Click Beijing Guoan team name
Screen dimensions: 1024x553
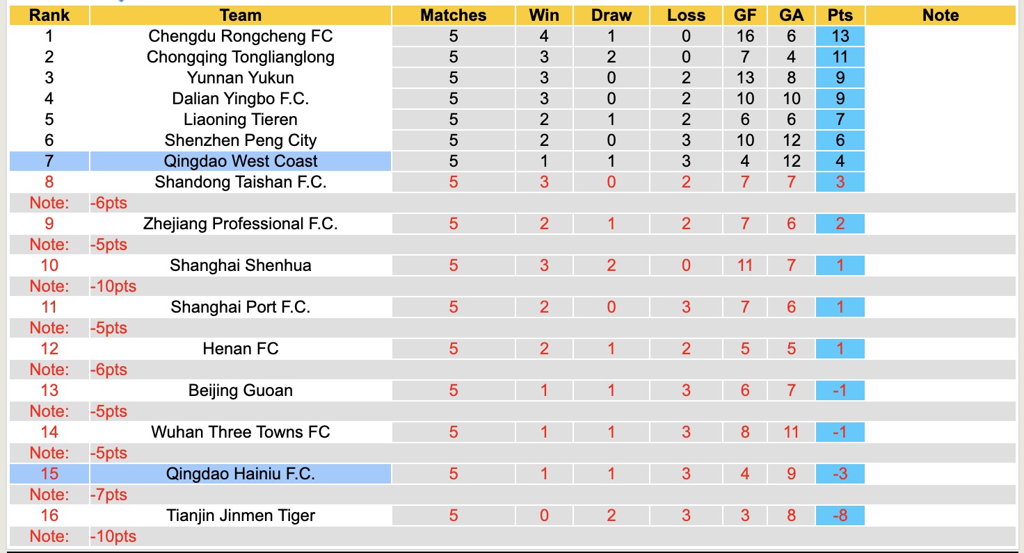[241, 390]
